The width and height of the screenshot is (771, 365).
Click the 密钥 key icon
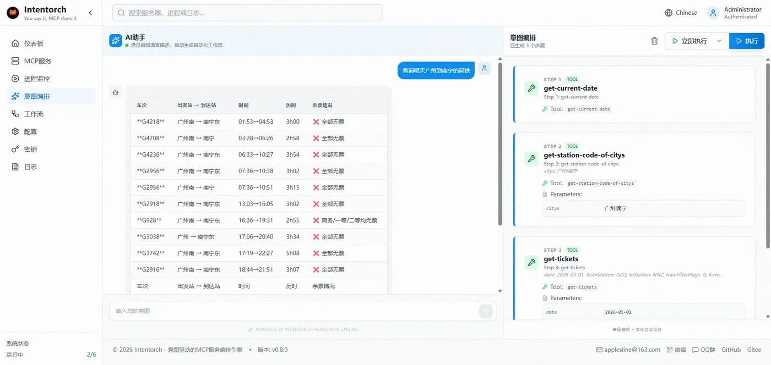(x=15, y=149)
